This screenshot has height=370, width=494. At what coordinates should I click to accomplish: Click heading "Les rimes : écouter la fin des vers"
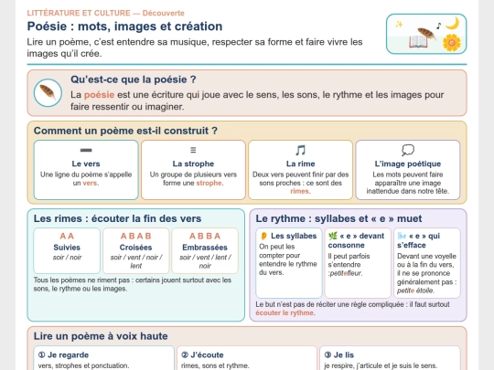click(x=117, y=218)
